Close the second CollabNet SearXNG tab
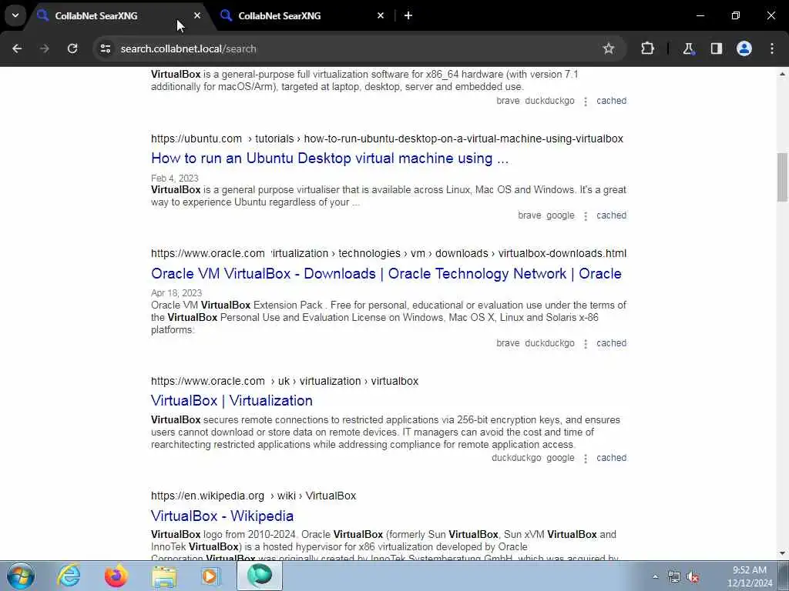The width and height of the screenshot is (789, 591). point(381,15)
